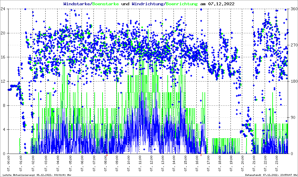
Task: Click the "360" value on right direction axis
Action: tap(293, 9)
